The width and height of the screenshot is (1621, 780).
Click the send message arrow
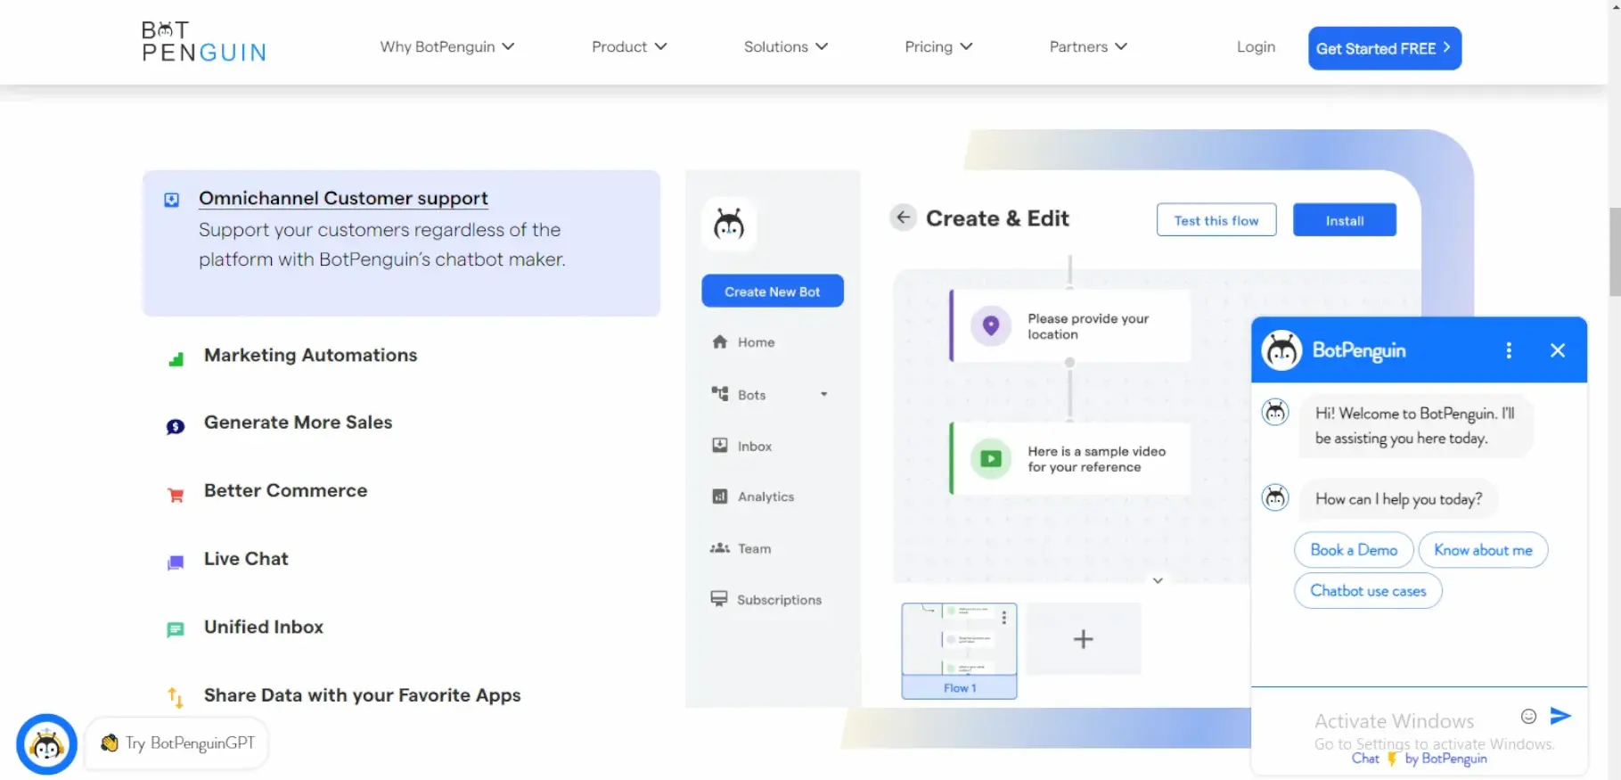1560,716
